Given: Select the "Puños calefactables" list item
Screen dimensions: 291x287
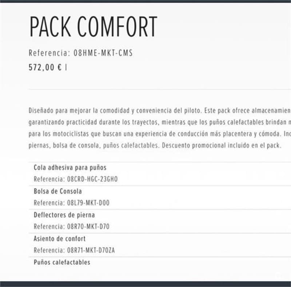Looking at the screenshot, I should pyautogui.click(x=62, y=262).
